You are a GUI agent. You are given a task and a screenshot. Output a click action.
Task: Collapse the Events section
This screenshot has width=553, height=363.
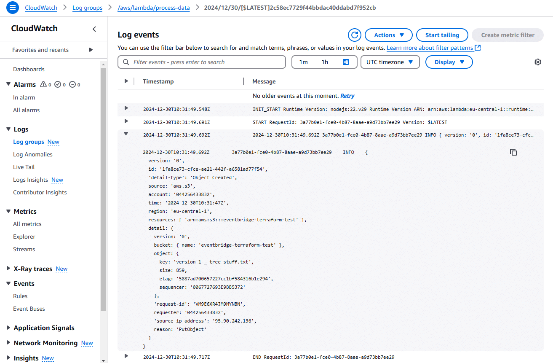point(8,283)
